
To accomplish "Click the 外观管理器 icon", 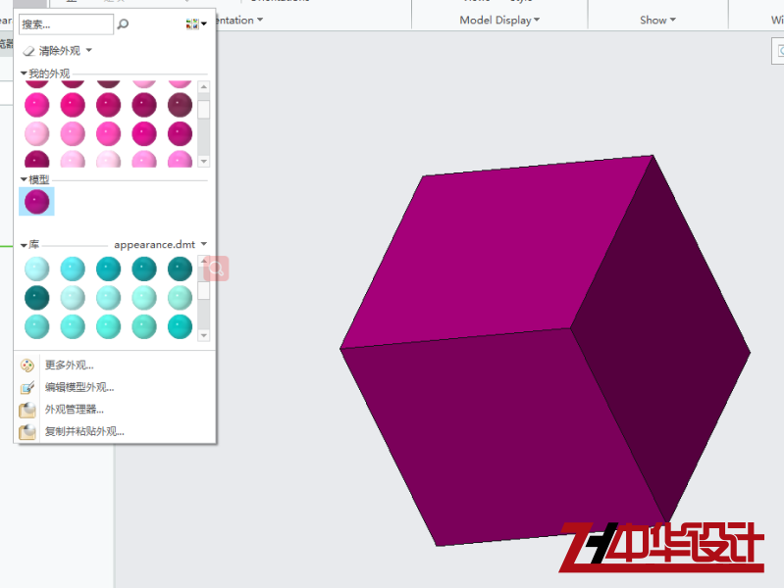I will coord(27,410).
